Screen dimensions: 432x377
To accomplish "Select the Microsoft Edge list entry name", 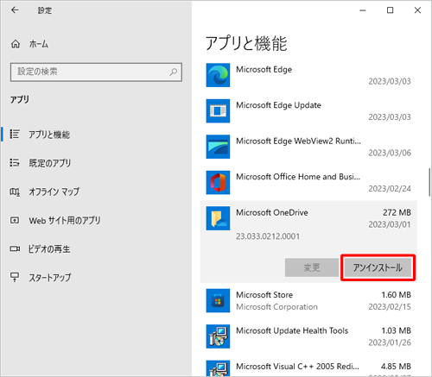I will (264, 70).
